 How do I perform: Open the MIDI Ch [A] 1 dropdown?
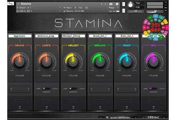60,11
